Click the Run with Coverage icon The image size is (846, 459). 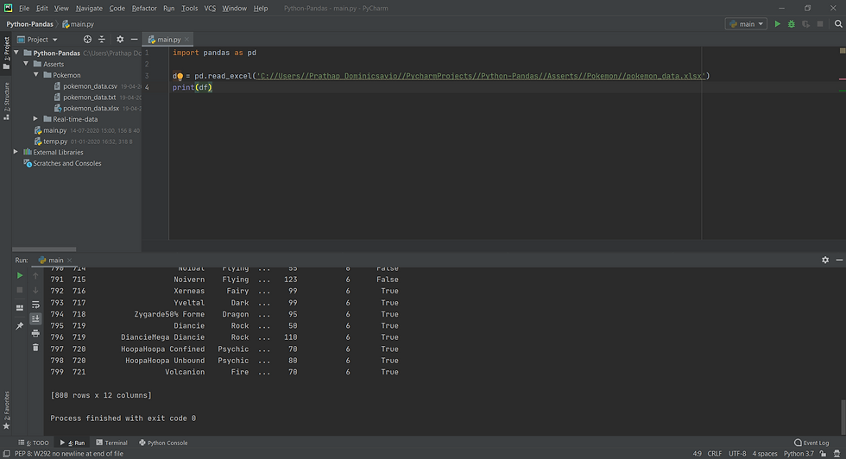(x=805, y=24)
